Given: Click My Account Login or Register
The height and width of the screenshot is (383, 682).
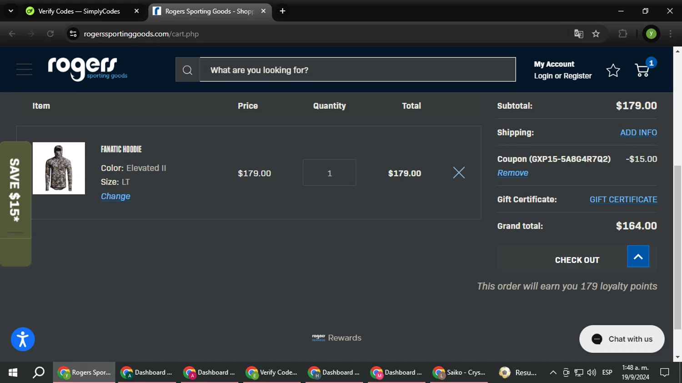Looking at the screenshot, I should click(x=563, y=70).
